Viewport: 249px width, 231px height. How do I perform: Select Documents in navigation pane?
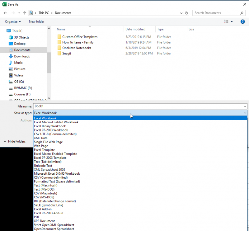point(22,50)
